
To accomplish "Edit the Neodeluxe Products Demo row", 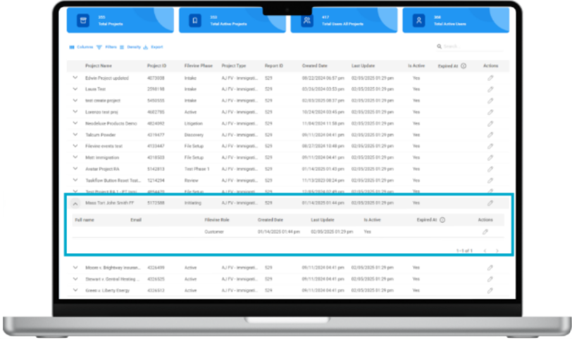I will coord(490,124).
